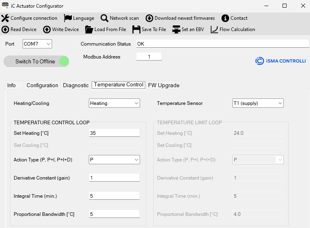310x228 pixels.
Task: Click the Communication Status field showing OK
Action: click(223, 44)
